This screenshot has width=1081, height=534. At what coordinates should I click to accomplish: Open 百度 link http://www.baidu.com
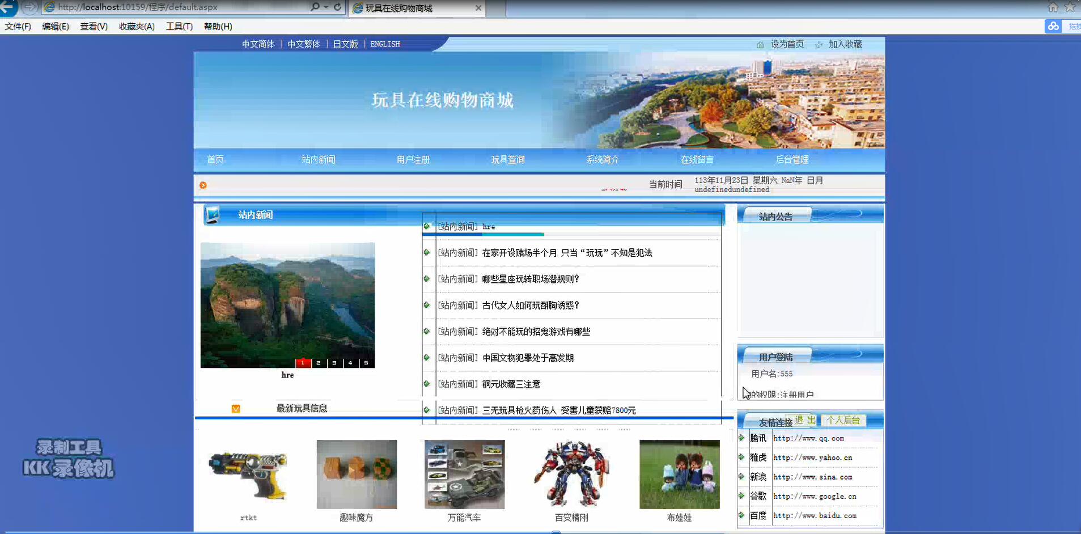[815, 515]
